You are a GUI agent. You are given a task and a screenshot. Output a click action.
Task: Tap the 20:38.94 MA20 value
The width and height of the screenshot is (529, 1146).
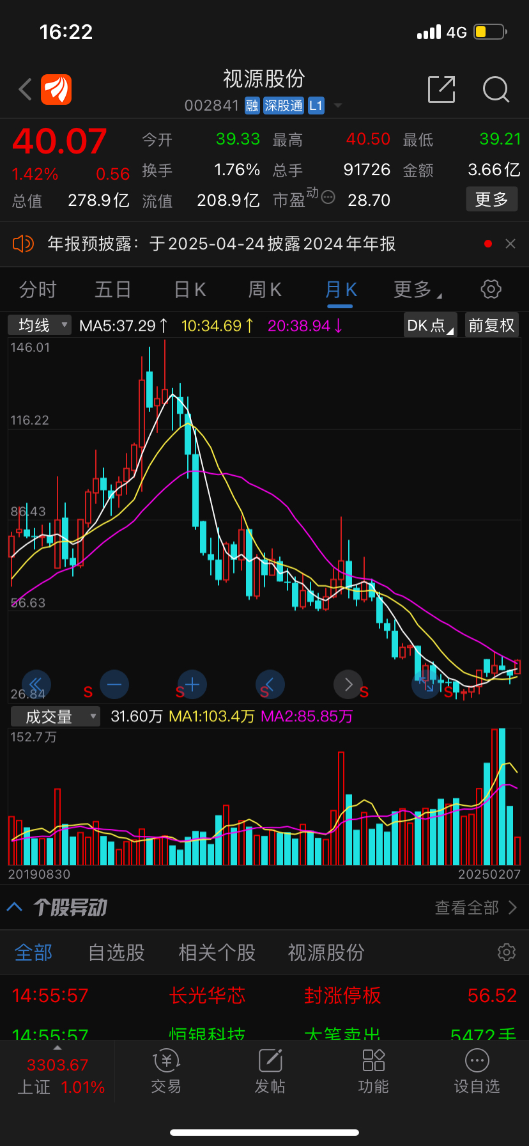pos(305,326)
